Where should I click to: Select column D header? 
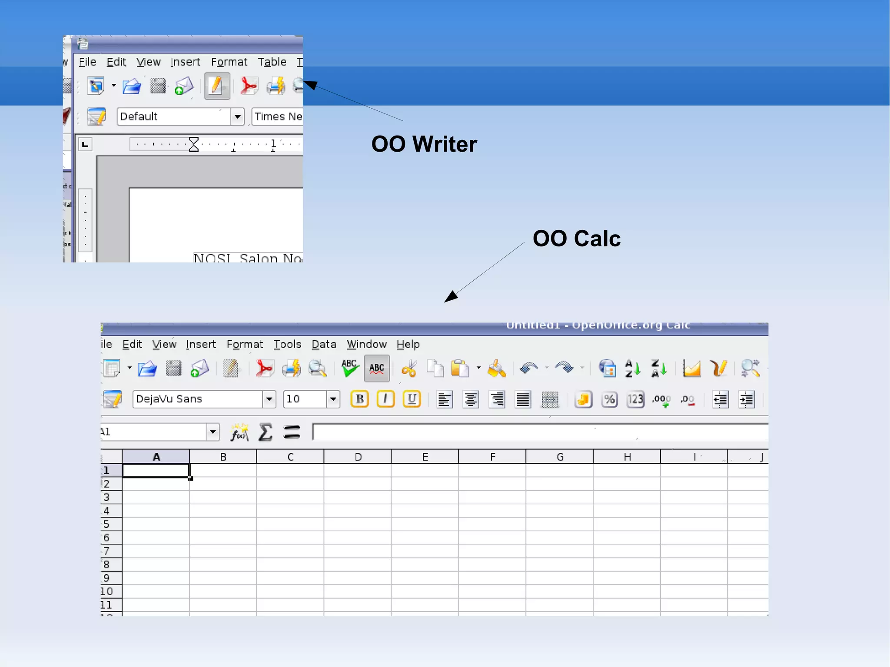358,457
